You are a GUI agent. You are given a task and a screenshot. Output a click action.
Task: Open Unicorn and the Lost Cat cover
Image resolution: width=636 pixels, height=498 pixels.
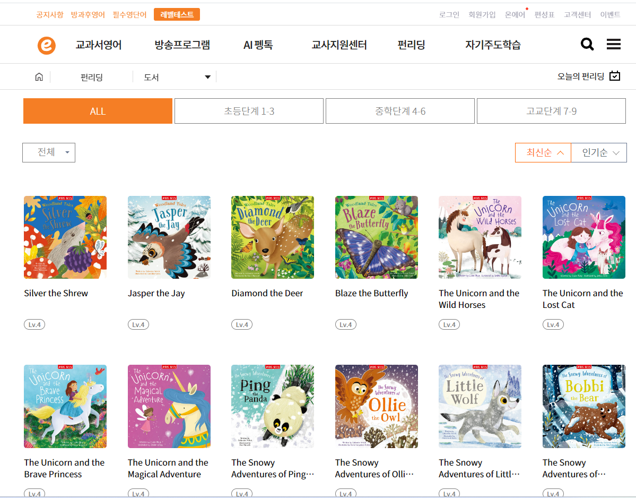click(584, 237)
